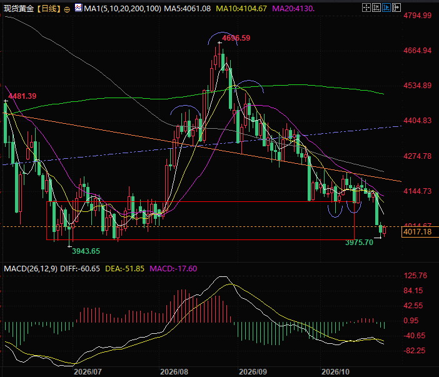Click the -82.25 MACD axis value
Image resolution: width=439 pixels, height=377 pixels.
click(415, 351)
